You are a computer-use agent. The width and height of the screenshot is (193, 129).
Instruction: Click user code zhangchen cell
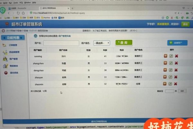38,64
